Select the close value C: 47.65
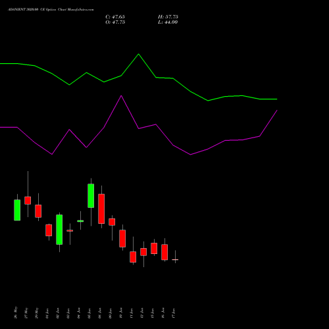329x329 pixels. [115, 17]
